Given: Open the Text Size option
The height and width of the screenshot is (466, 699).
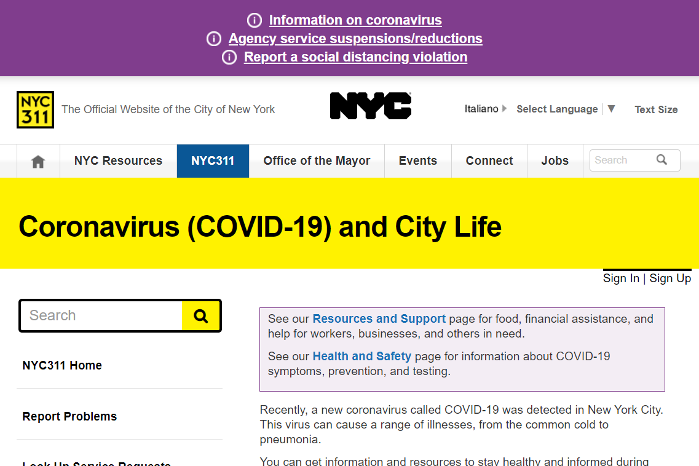Looking at the screenshot, I should click(x=656, y=109).
